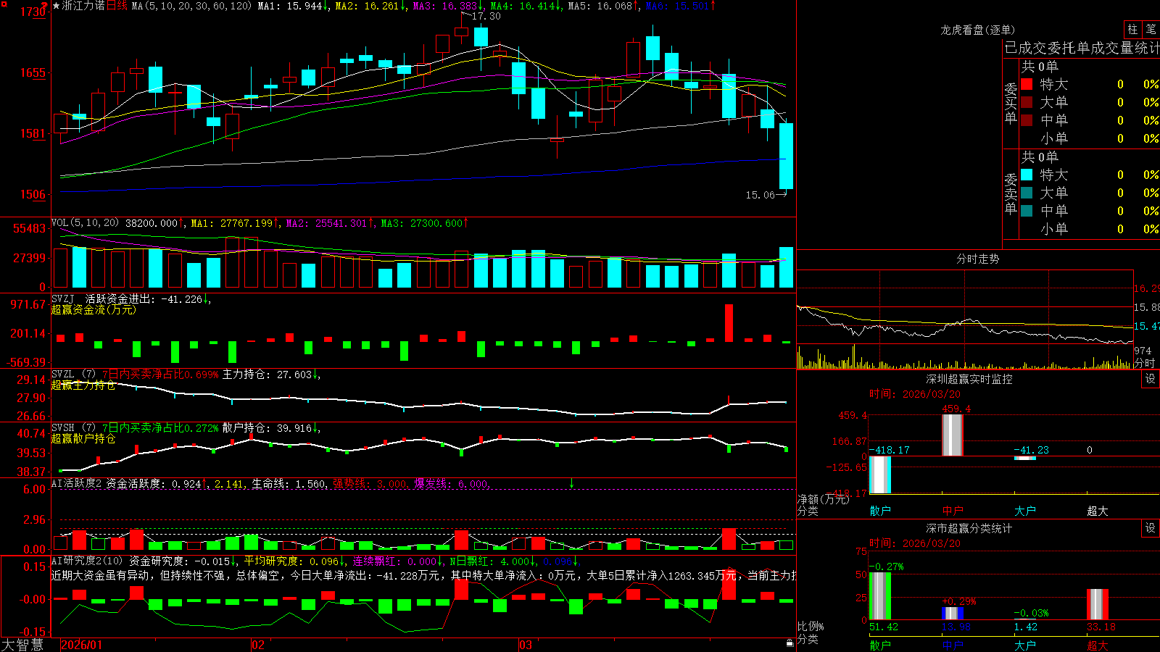Click the 分时走势 panel title
Viewport: 1160px width, 652px height.
977,259
